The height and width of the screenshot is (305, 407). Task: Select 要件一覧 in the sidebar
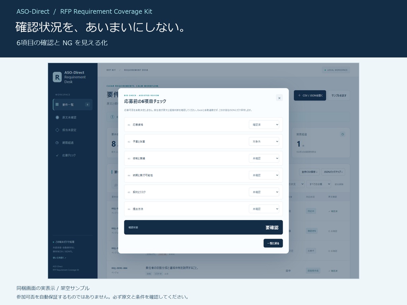pyautogui.click(x=73, y=104)
